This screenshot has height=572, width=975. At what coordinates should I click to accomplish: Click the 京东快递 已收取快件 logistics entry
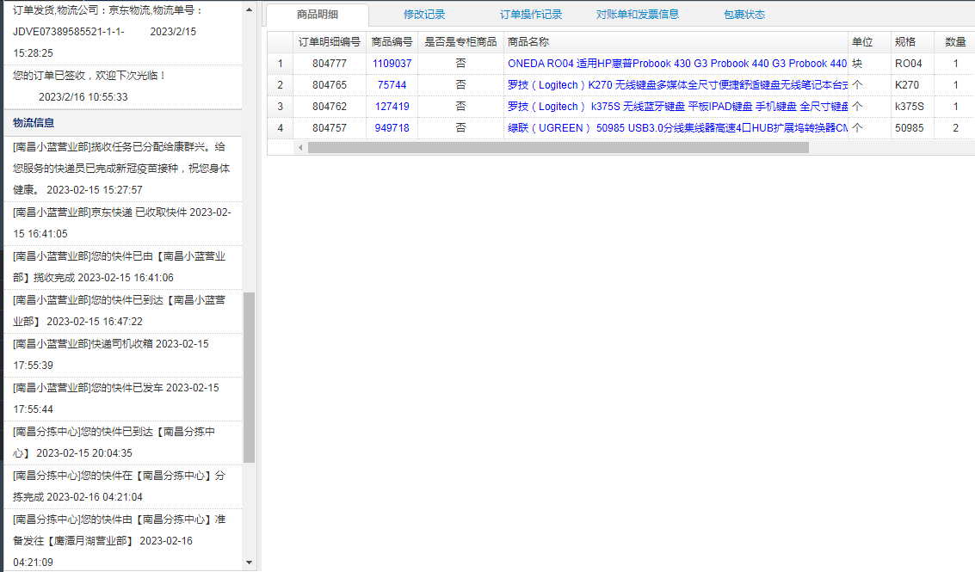(x=122, y=223)
